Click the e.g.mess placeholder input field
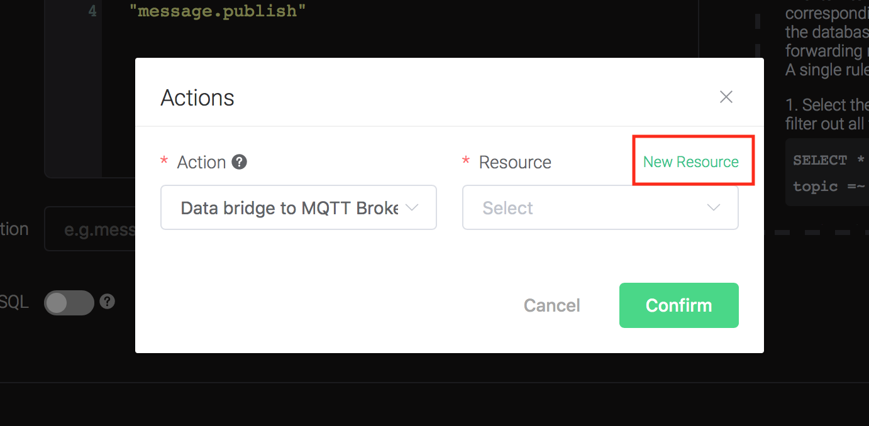The image size is (869, 426). (x=90, y=229)
